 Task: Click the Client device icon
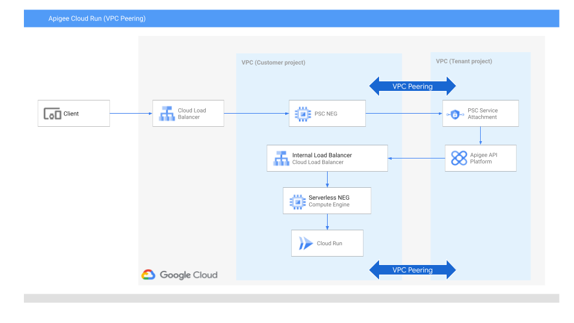(53, 114)
